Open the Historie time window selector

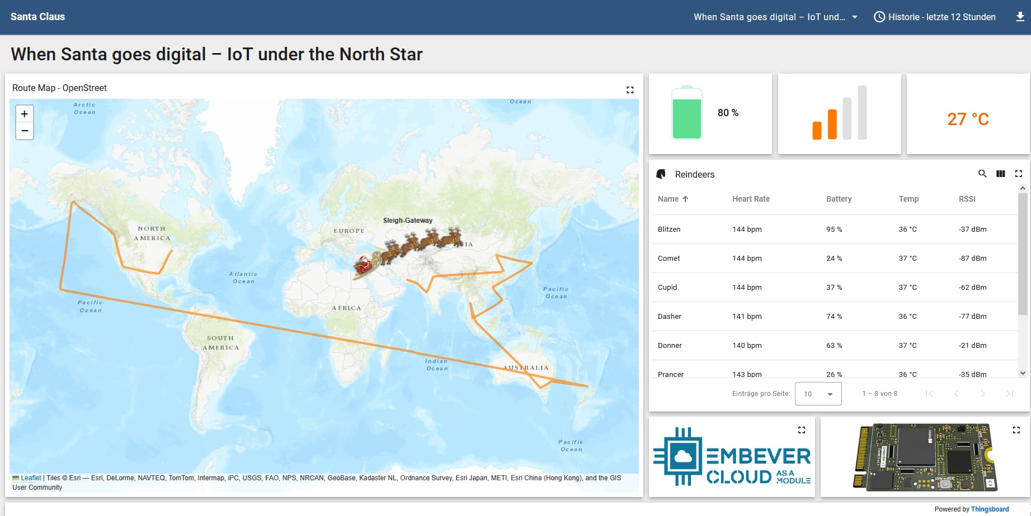pyautogui.click(x=935, y=17)
